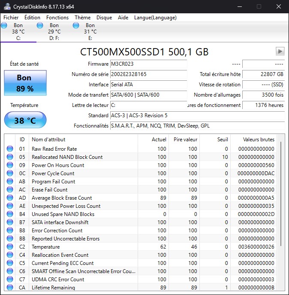Click the Interface field Serial ATA

coord(148,85)
